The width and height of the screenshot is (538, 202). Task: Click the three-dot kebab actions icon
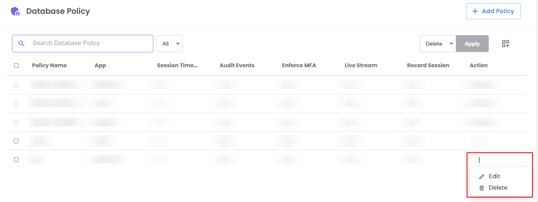(479, 160)
